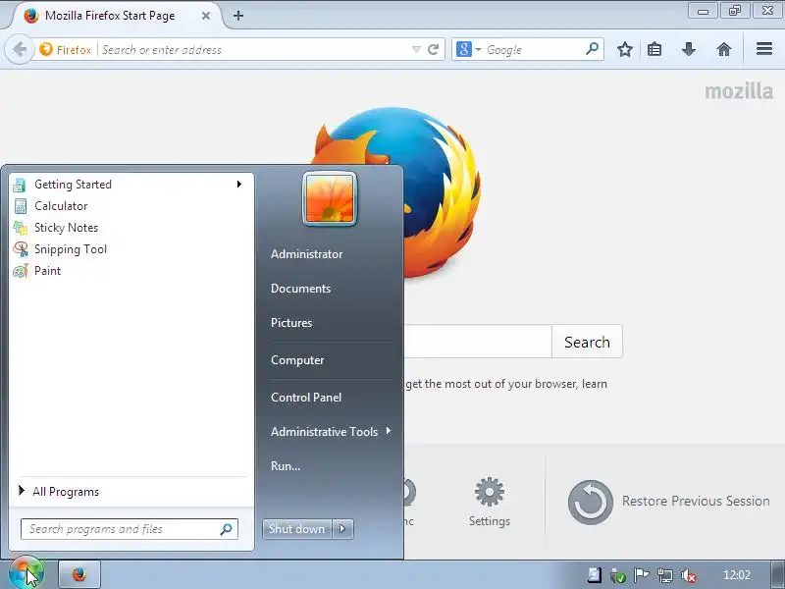
Task: Click the Settings label on start page
Action: pos(489,521)
